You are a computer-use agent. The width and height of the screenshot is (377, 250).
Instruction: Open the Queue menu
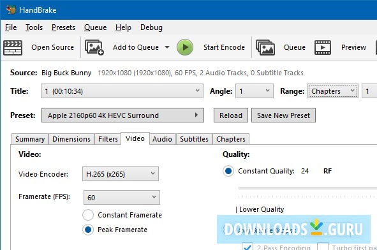96,27
